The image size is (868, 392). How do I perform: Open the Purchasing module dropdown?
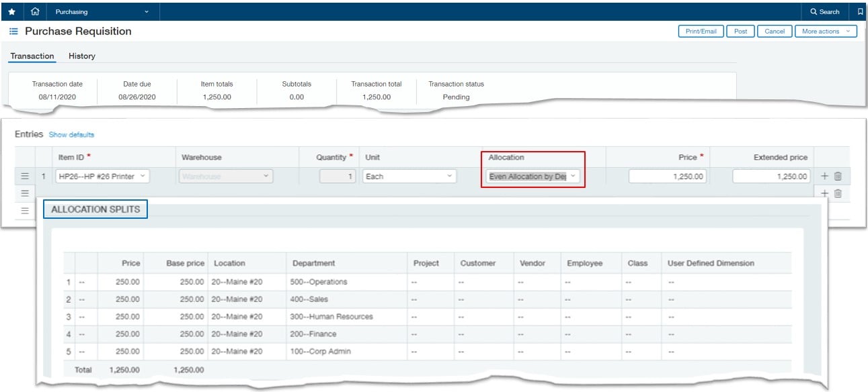102,11
